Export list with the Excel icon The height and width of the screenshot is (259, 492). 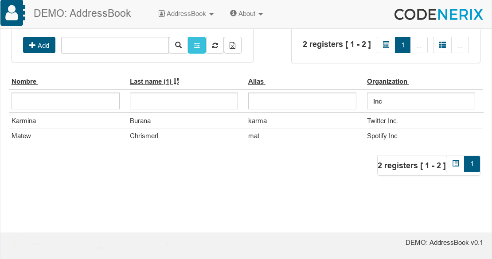coord(233,45)
